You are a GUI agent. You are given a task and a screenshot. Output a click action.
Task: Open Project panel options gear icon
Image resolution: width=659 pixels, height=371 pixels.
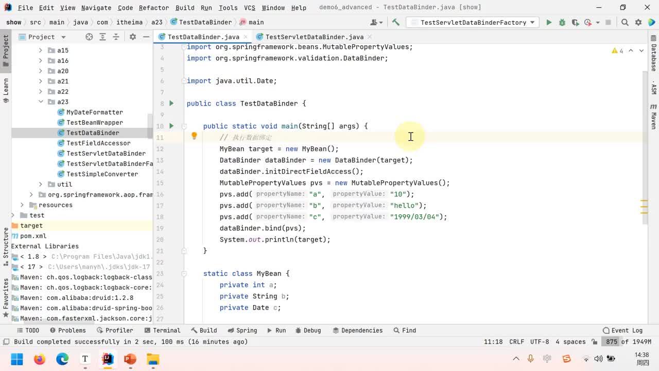[132, 37]
